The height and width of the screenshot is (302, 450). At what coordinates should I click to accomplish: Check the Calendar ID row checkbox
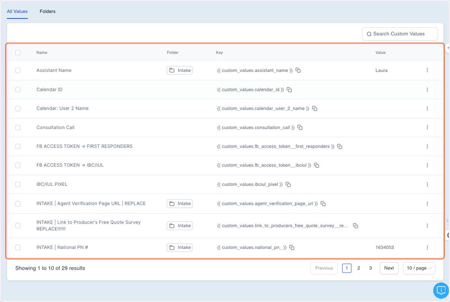(x=18, y=90)
